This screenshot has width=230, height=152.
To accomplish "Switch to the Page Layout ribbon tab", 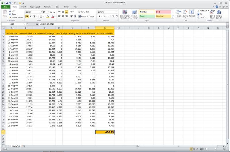I will tap(35, 6).
